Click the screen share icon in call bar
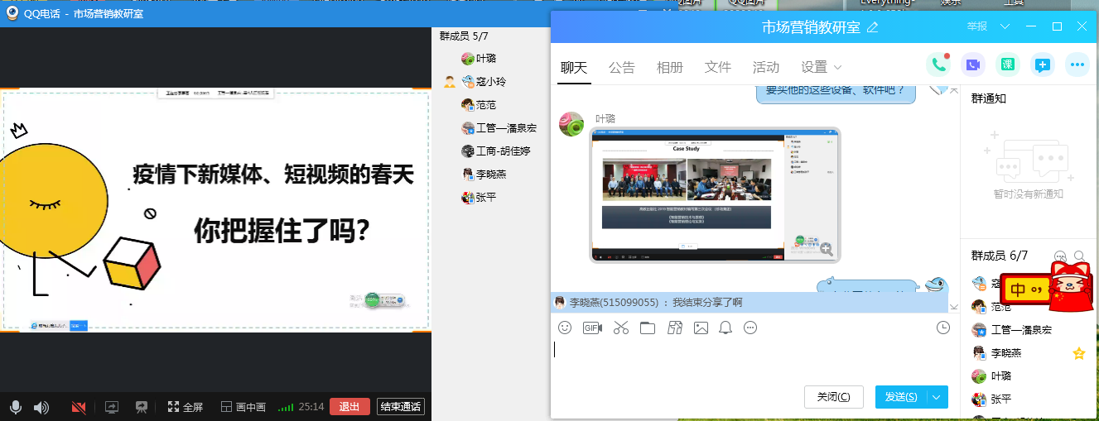This screenshot has width=1099, height=421. pos(112,407)
